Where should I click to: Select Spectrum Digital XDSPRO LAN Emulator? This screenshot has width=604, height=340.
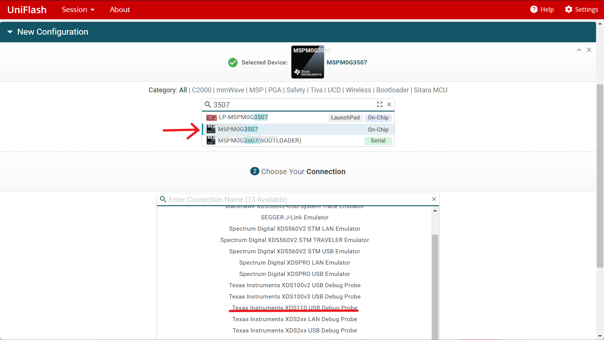(294, 263)
